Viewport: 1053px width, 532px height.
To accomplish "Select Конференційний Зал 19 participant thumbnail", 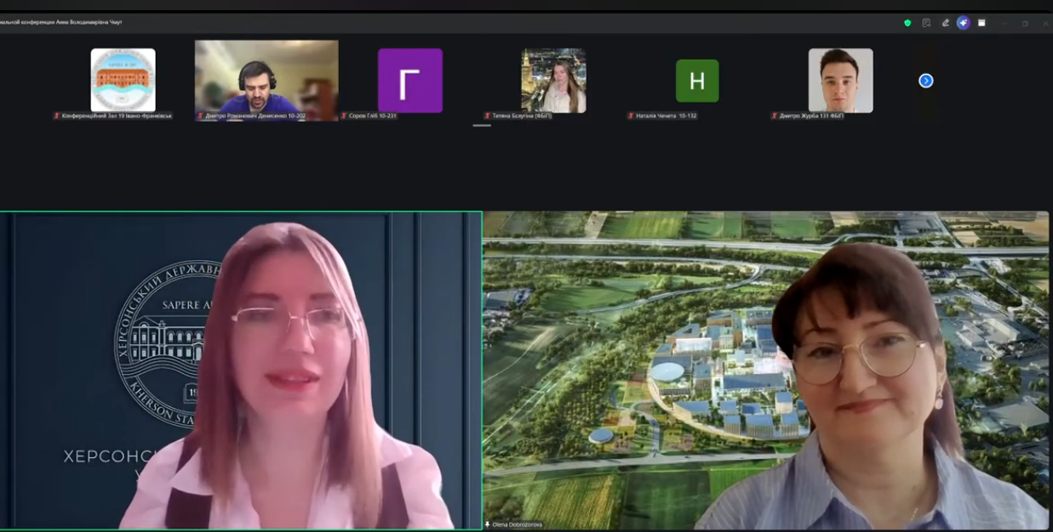I will [x=123, y=80].
